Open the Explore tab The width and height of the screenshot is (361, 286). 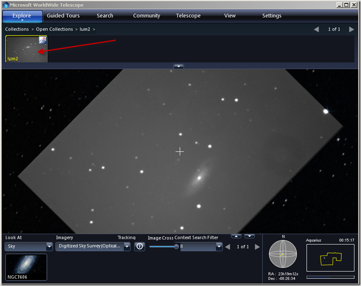22,16
